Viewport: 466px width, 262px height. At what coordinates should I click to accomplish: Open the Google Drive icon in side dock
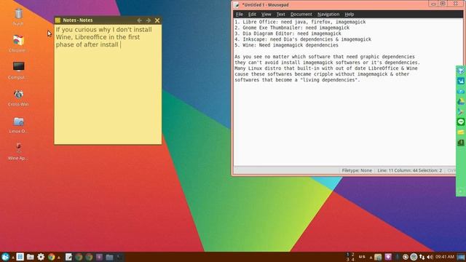[461, 102]
